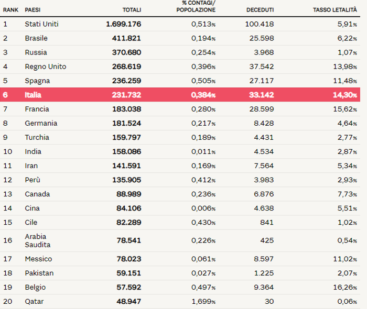Select the Regno Unito country name
Image resolution: width=367 pixels, height=309 pixels.
coord(46,67)
